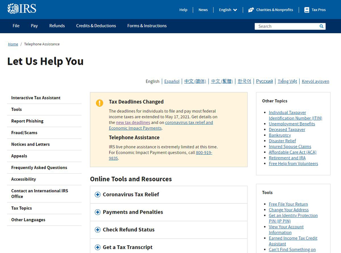Open Deceased Taxpayer link
This screenshot has height=253, width=341.
287,129
